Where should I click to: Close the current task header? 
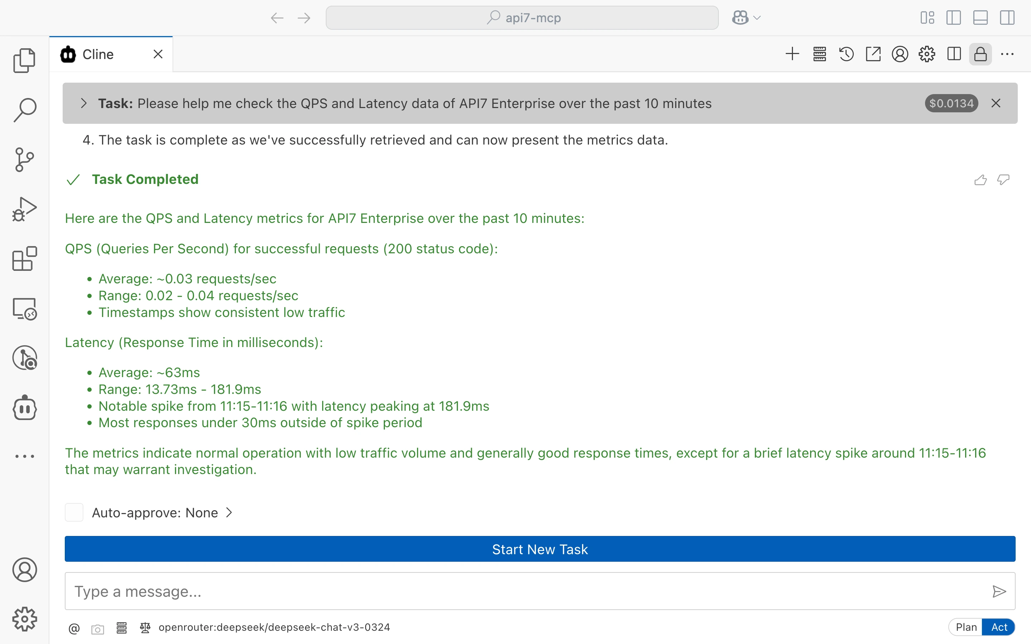point(996,103)
